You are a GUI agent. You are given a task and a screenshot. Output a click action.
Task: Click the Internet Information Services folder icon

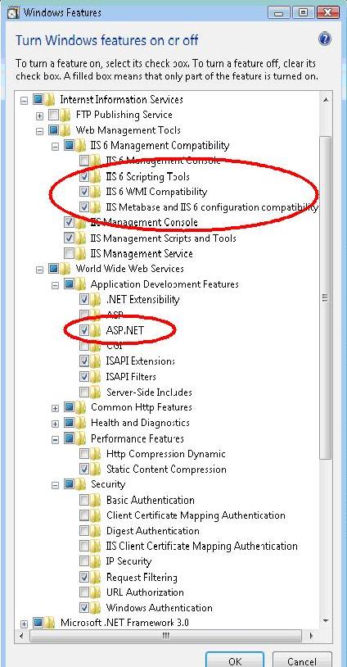coord(50,99)
